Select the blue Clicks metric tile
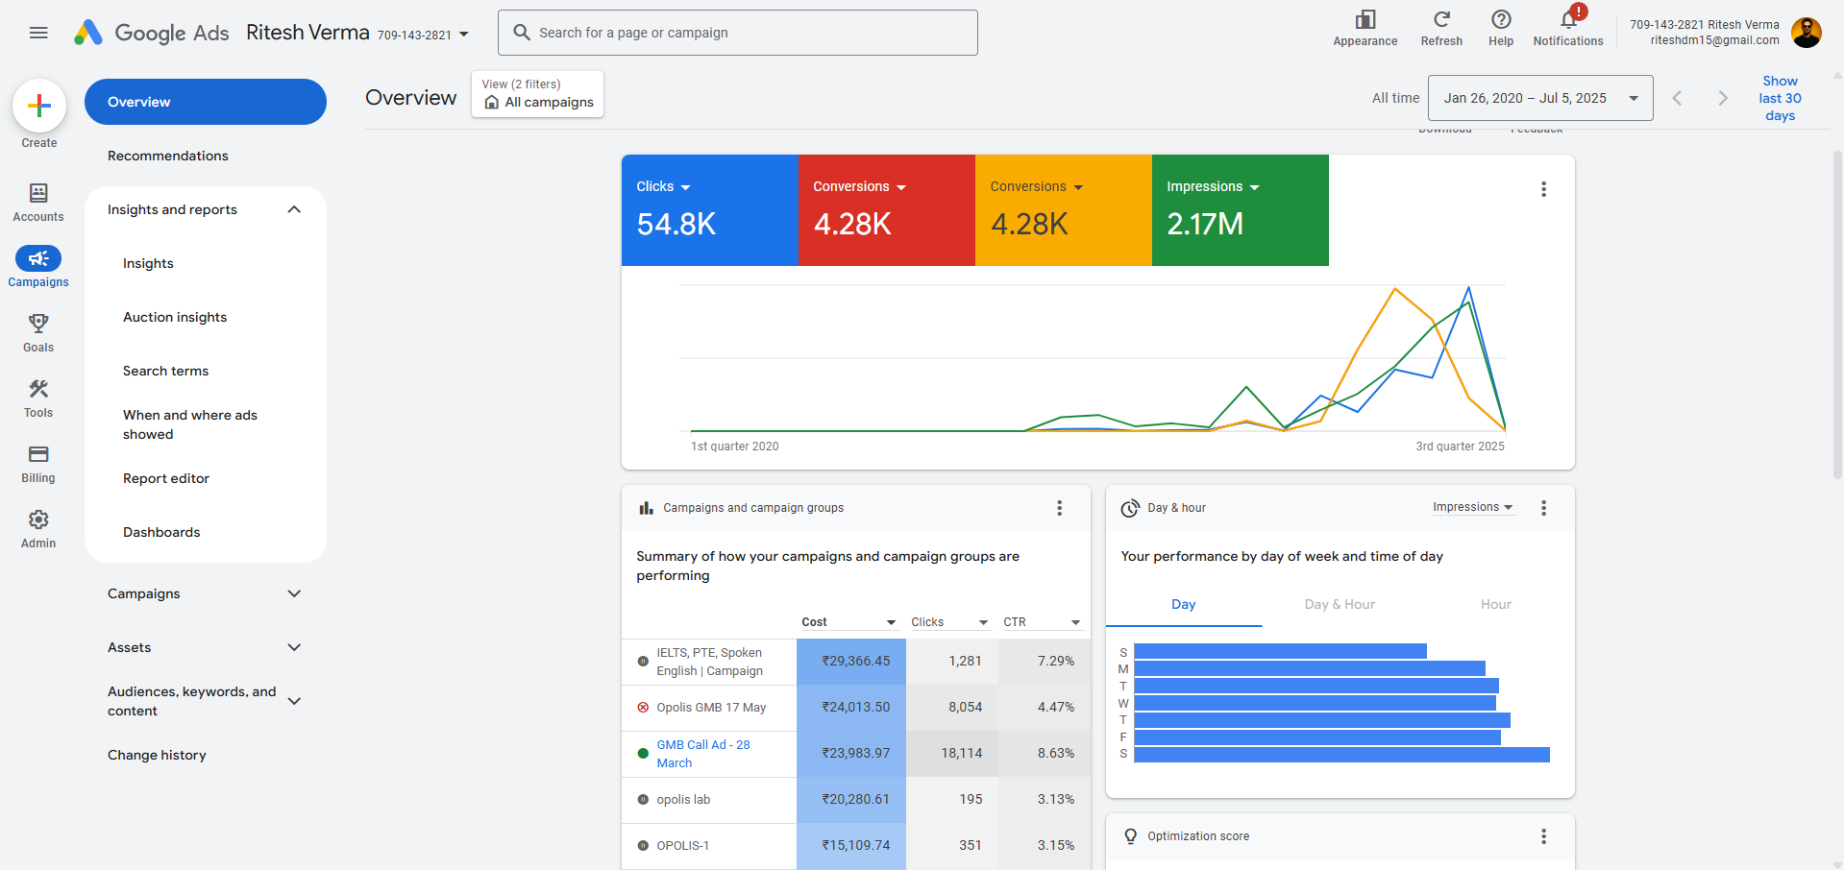The image size is (1844, 870). (x=709, y=209)
